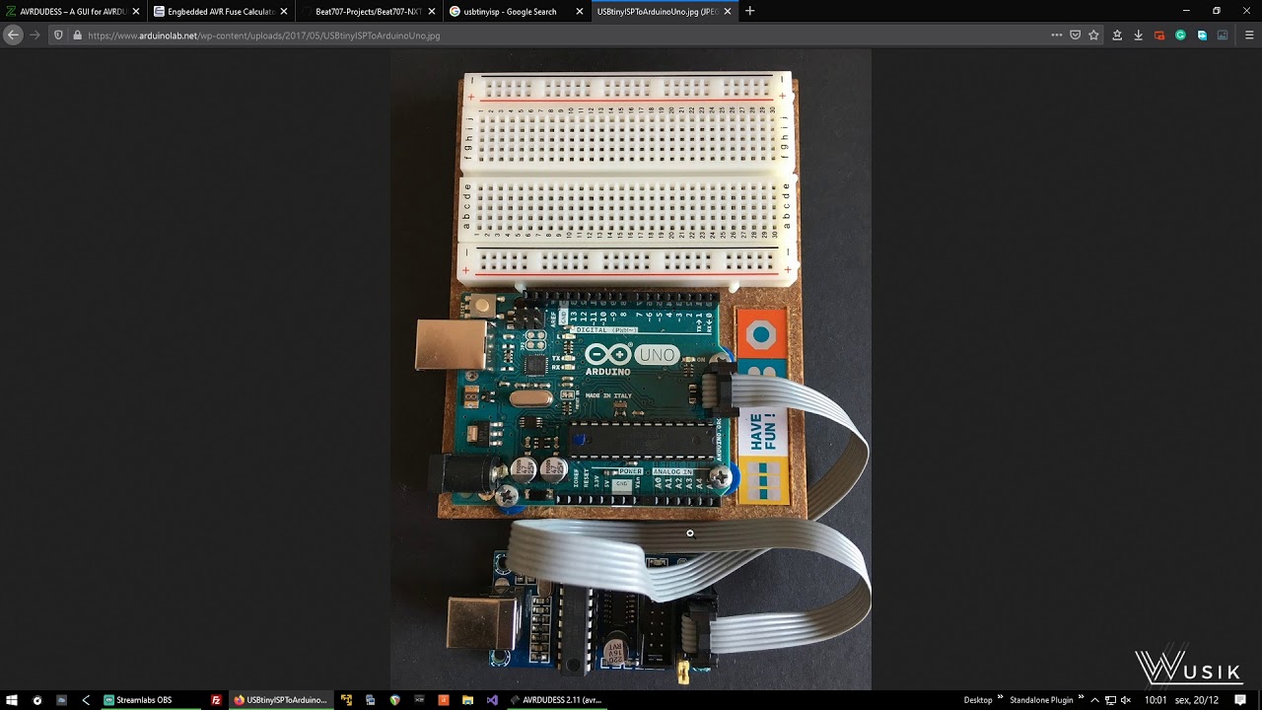1262x710 pixels.
Task: Bookmark this page with the star
Action: pos(1093,35)
